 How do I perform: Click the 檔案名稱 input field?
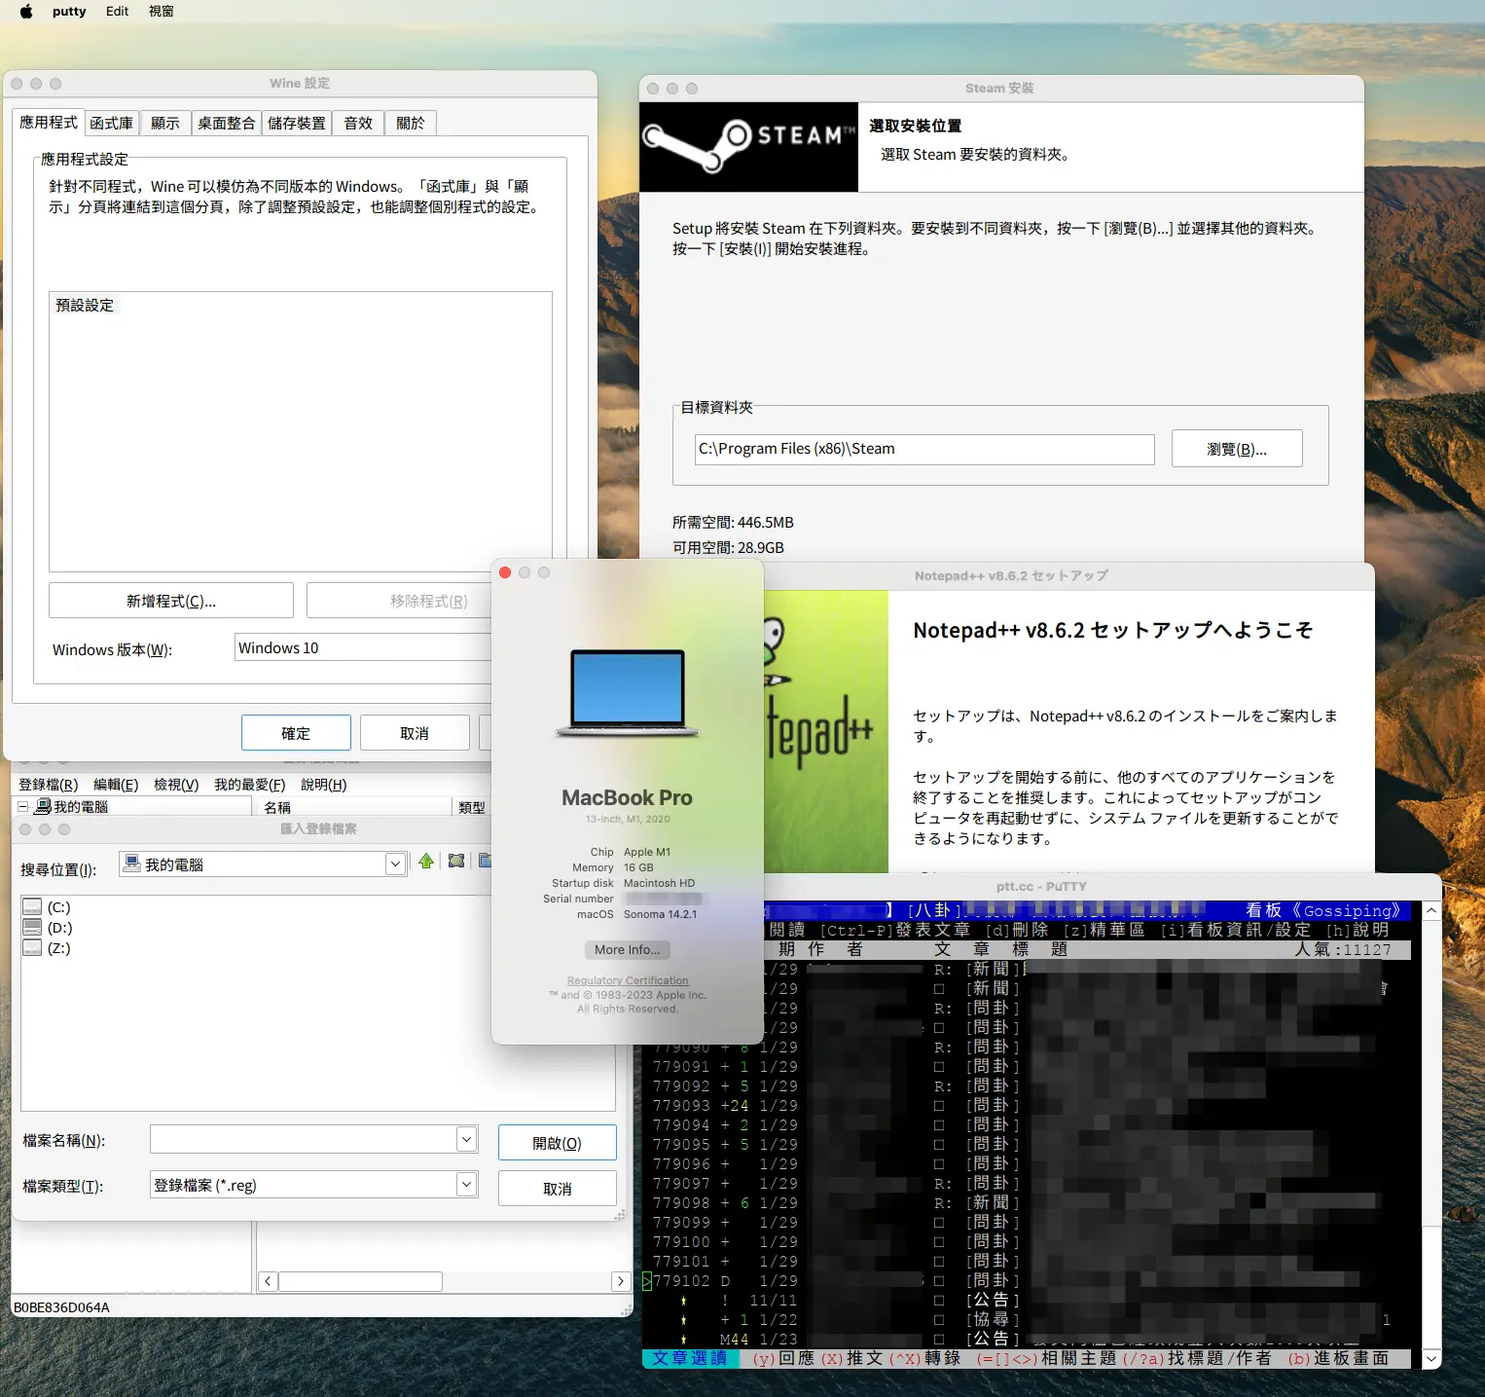[x=304, y=1139]
